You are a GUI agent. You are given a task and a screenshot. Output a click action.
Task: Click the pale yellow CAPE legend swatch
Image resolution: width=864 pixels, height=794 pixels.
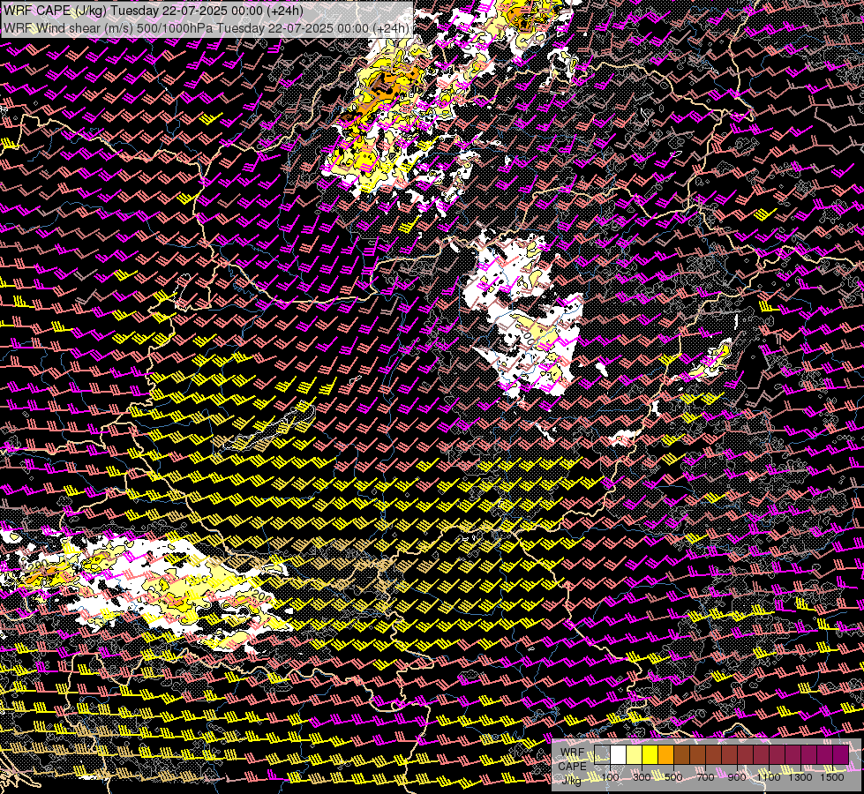coord(635,755)
